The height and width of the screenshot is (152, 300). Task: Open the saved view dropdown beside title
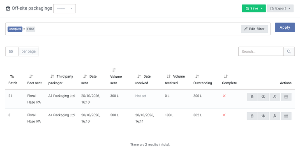pos(65,8)
